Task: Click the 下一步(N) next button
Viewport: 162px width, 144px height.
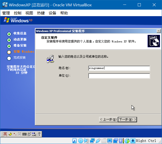Action: pyautogui.click(x=127, y=119)
